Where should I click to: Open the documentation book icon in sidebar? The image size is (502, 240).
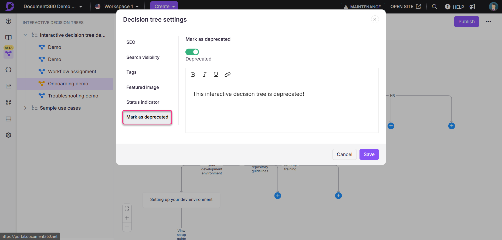(9, 37)
